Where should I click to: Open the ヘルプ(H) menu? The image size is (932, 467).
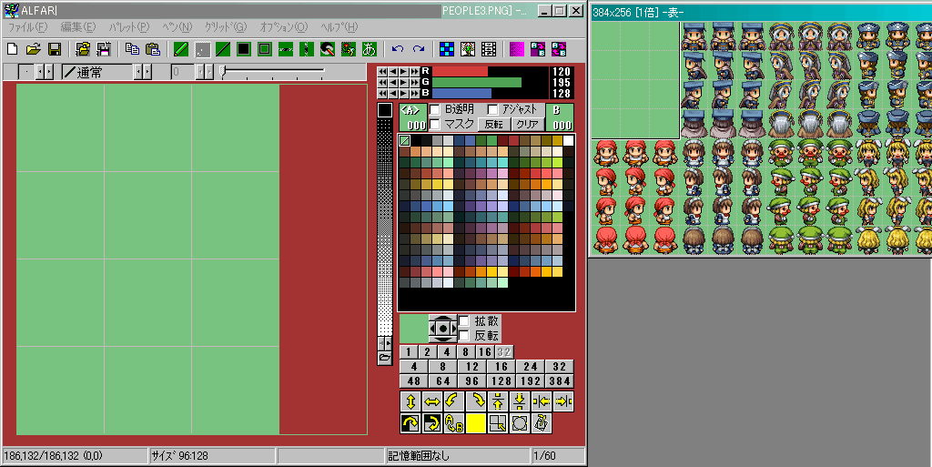click(339, 27)
